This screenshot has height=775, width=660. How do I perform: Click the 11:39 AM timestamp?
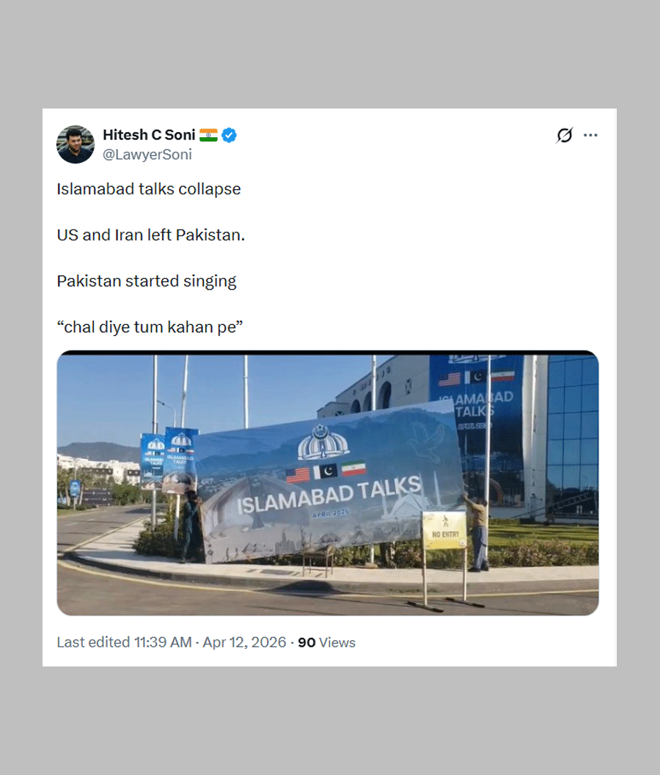[x=163, y=642]
